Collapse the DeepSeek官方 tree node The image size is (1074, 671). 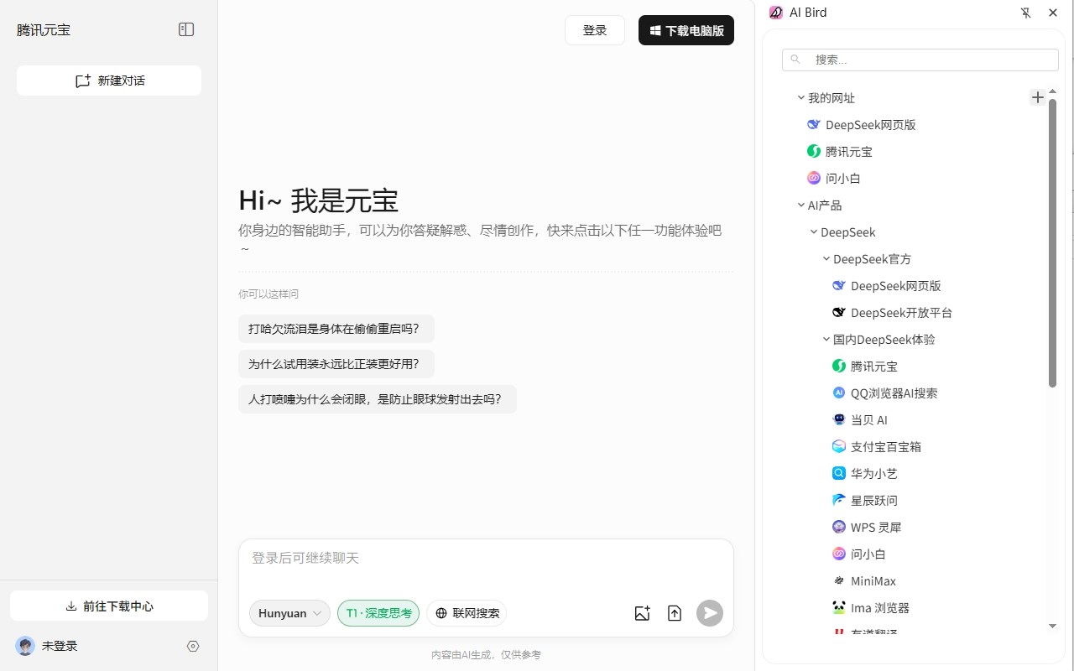826,258
